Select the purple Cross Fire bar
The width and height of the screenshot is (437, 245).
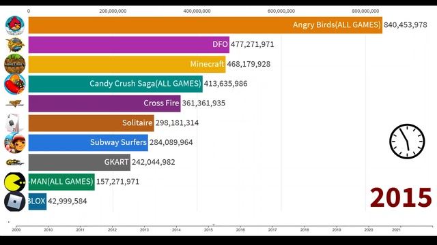pos(104,103)
